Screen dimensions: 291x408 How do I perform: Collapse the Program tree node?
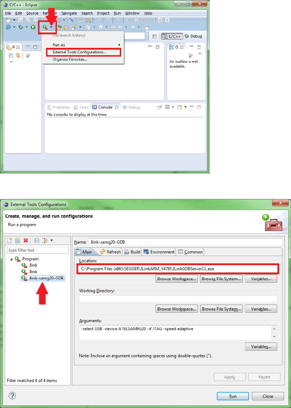pyautogui.click(x=11, y=259)
